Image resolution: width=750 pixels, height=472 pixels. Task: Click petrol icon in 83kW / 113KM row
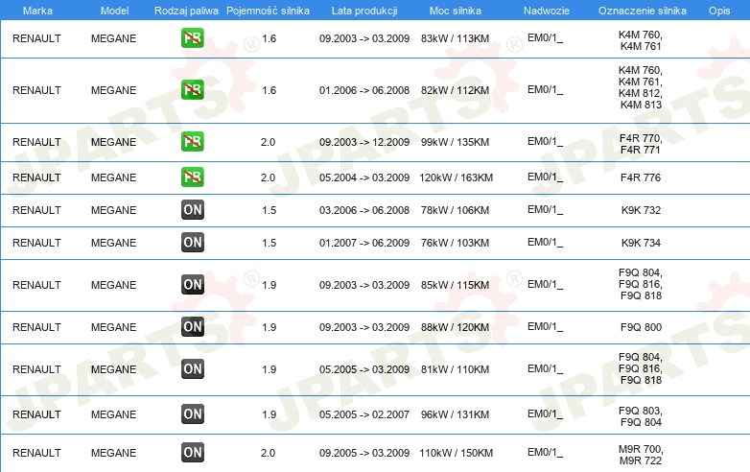193,38
